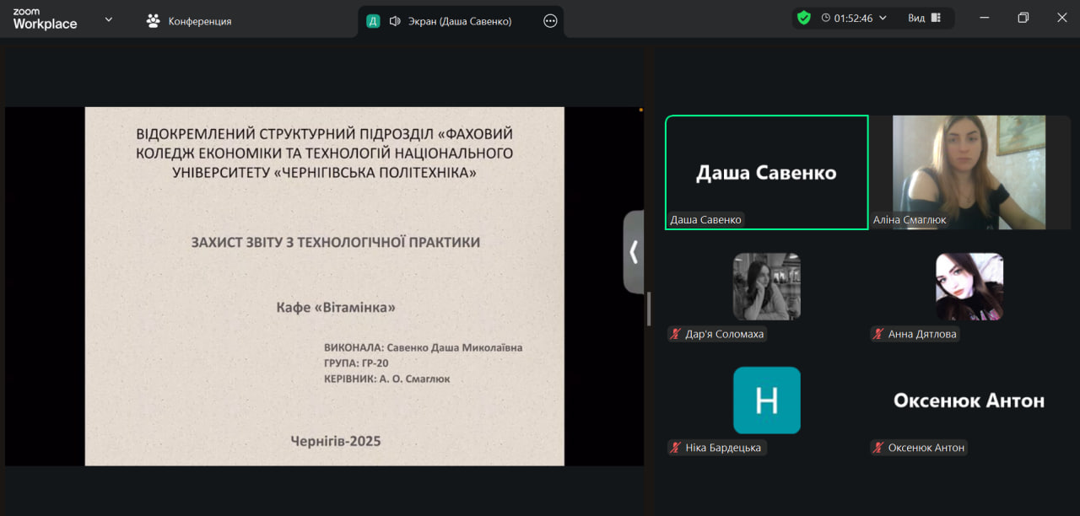Click Ніка Бардецька's teal H avatar

(x=766, y=400)
